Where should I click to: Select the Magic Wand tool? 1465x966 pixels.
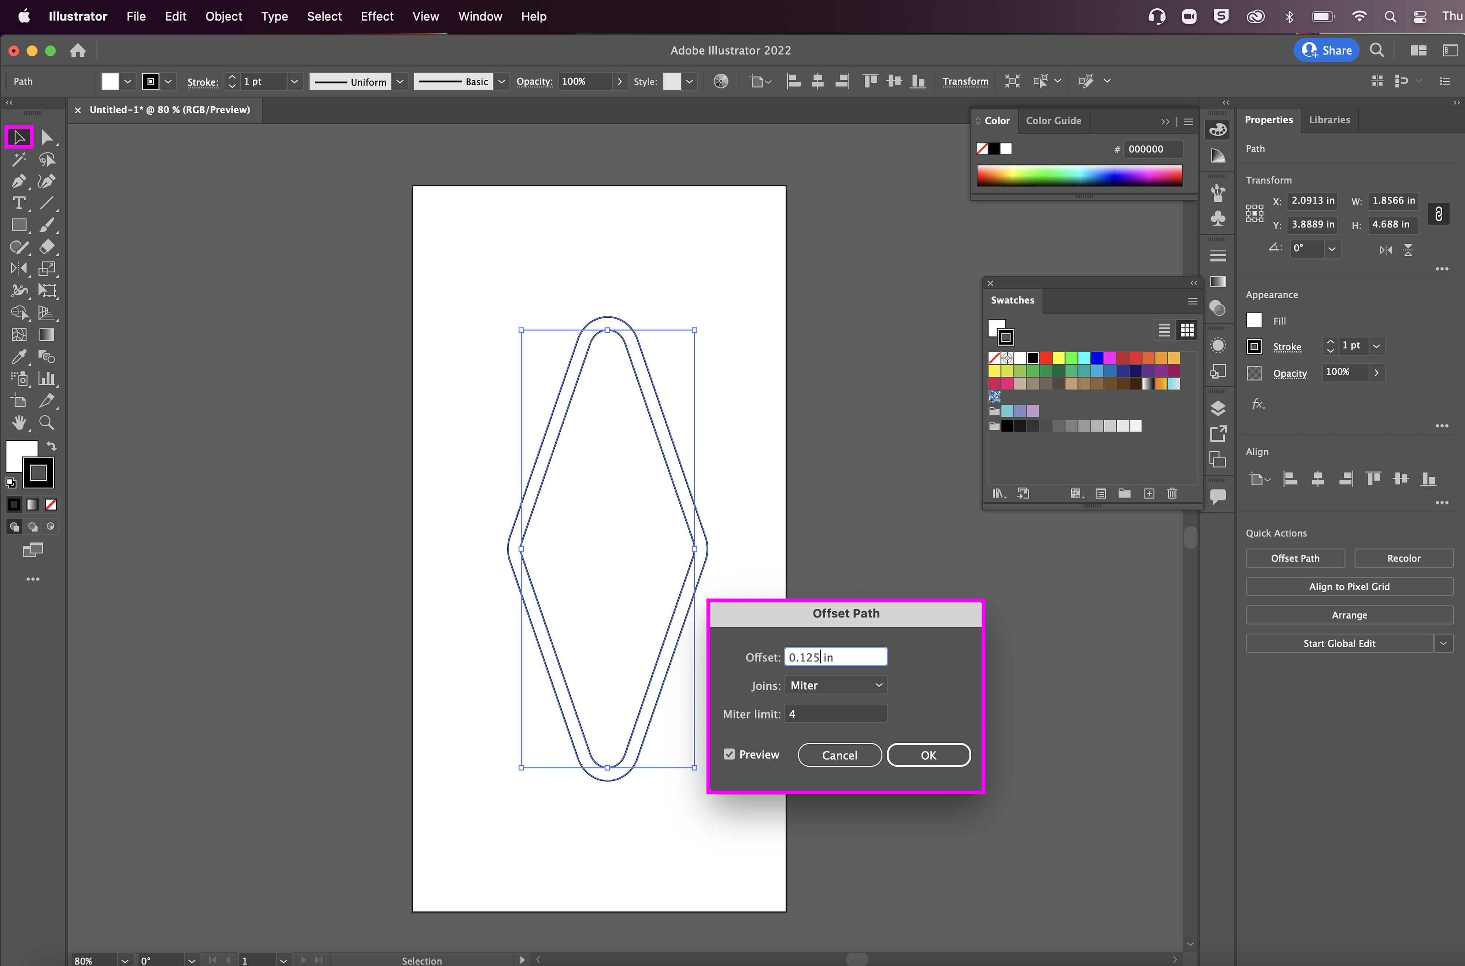tap(18, 160)
